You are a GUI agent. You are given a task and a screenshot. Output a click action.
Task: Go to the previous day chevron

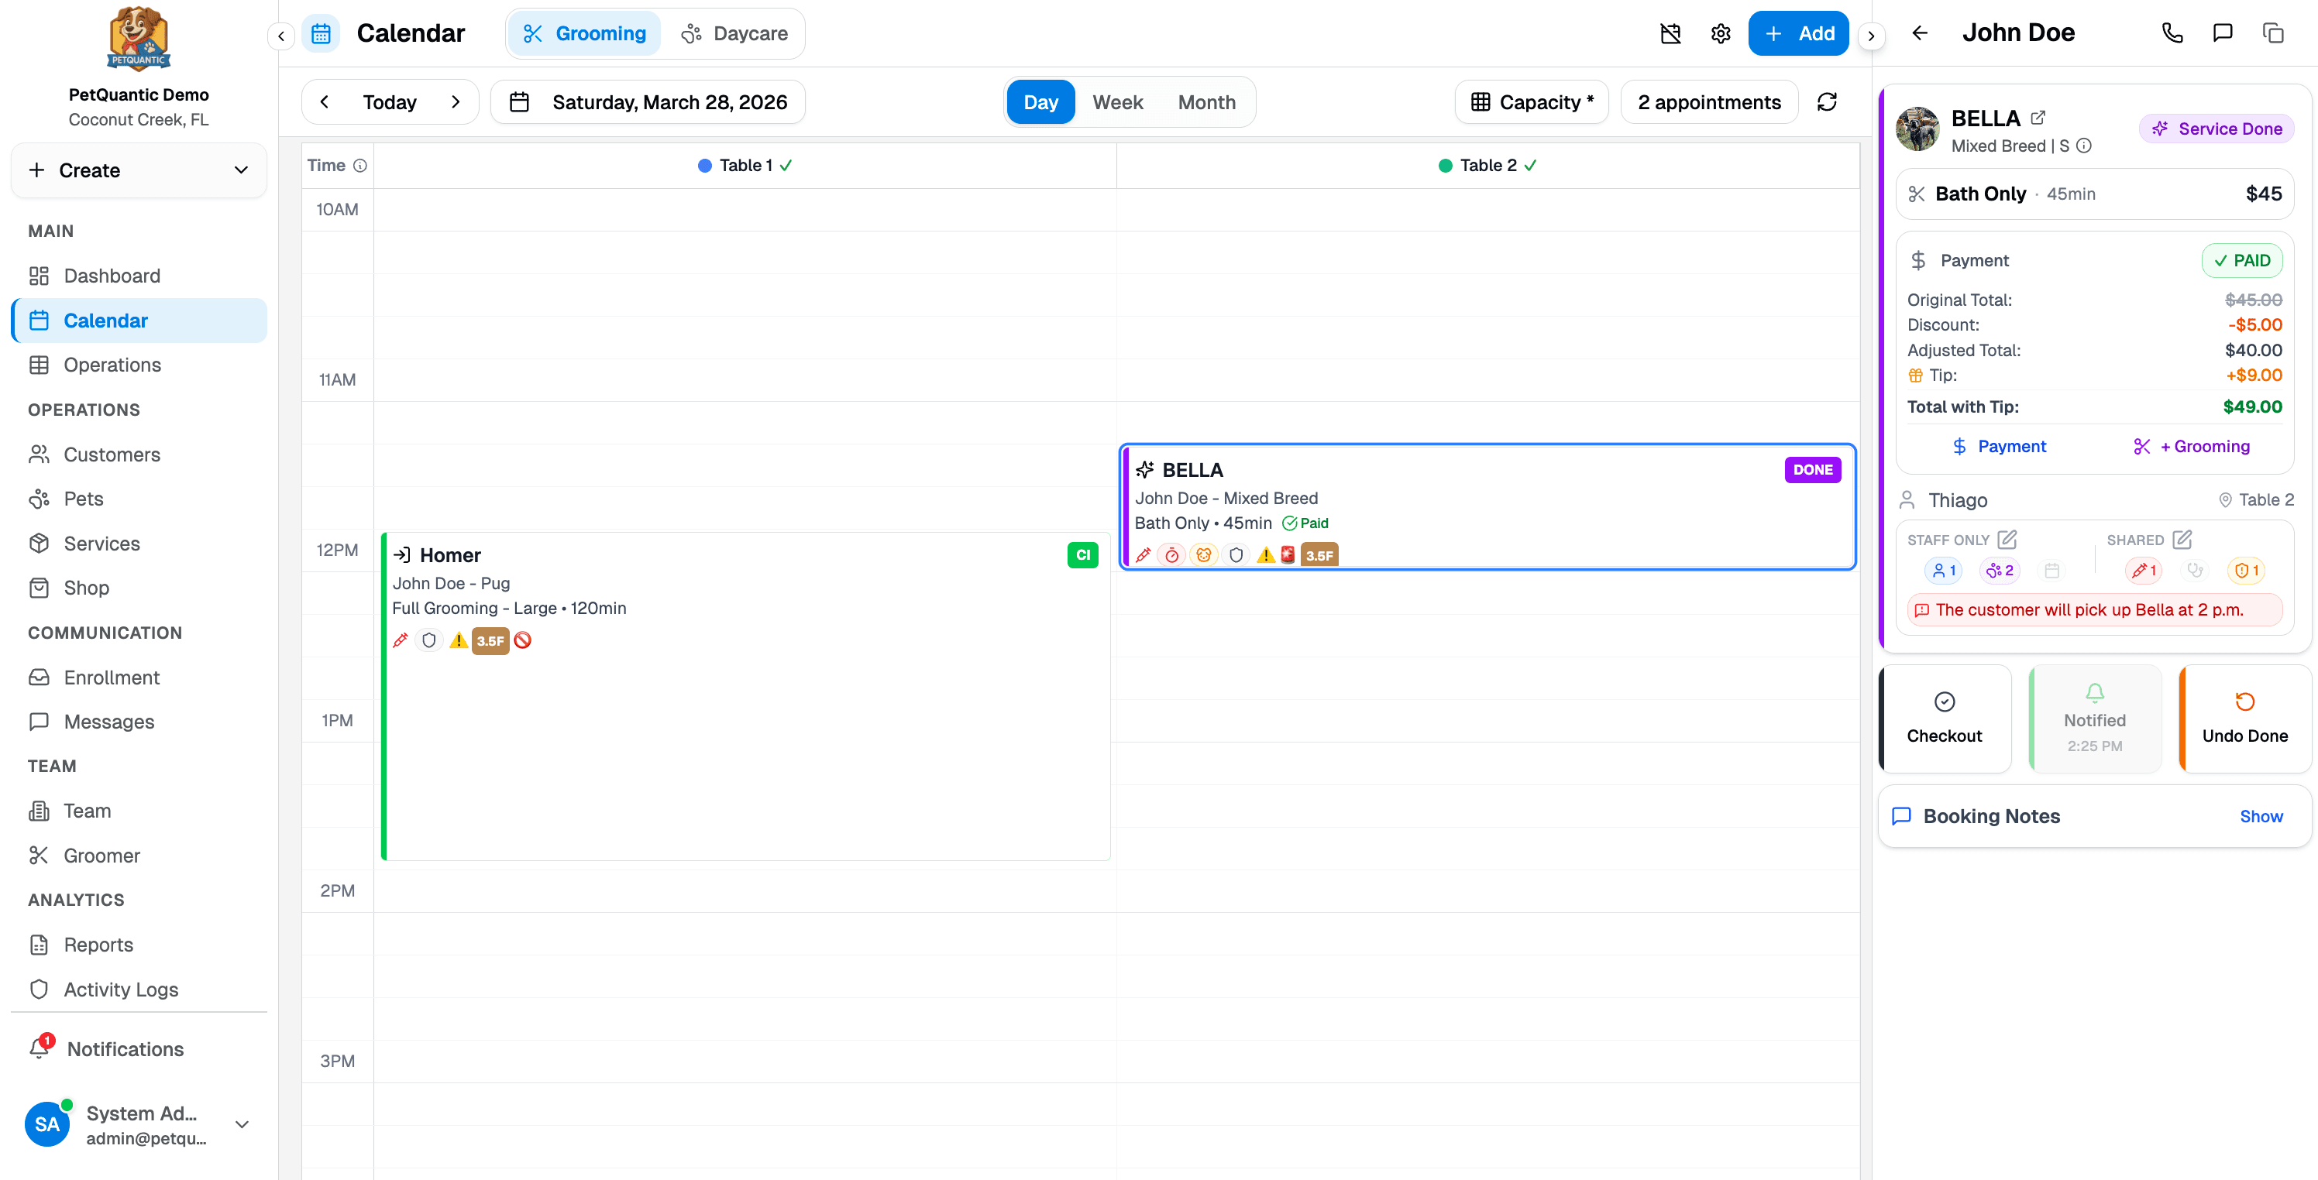pyautogui.click(x=324, y=101)
